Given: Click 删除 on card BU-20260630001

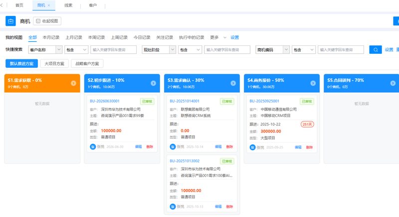Looking at the screenshot, I should click(150, 147).
